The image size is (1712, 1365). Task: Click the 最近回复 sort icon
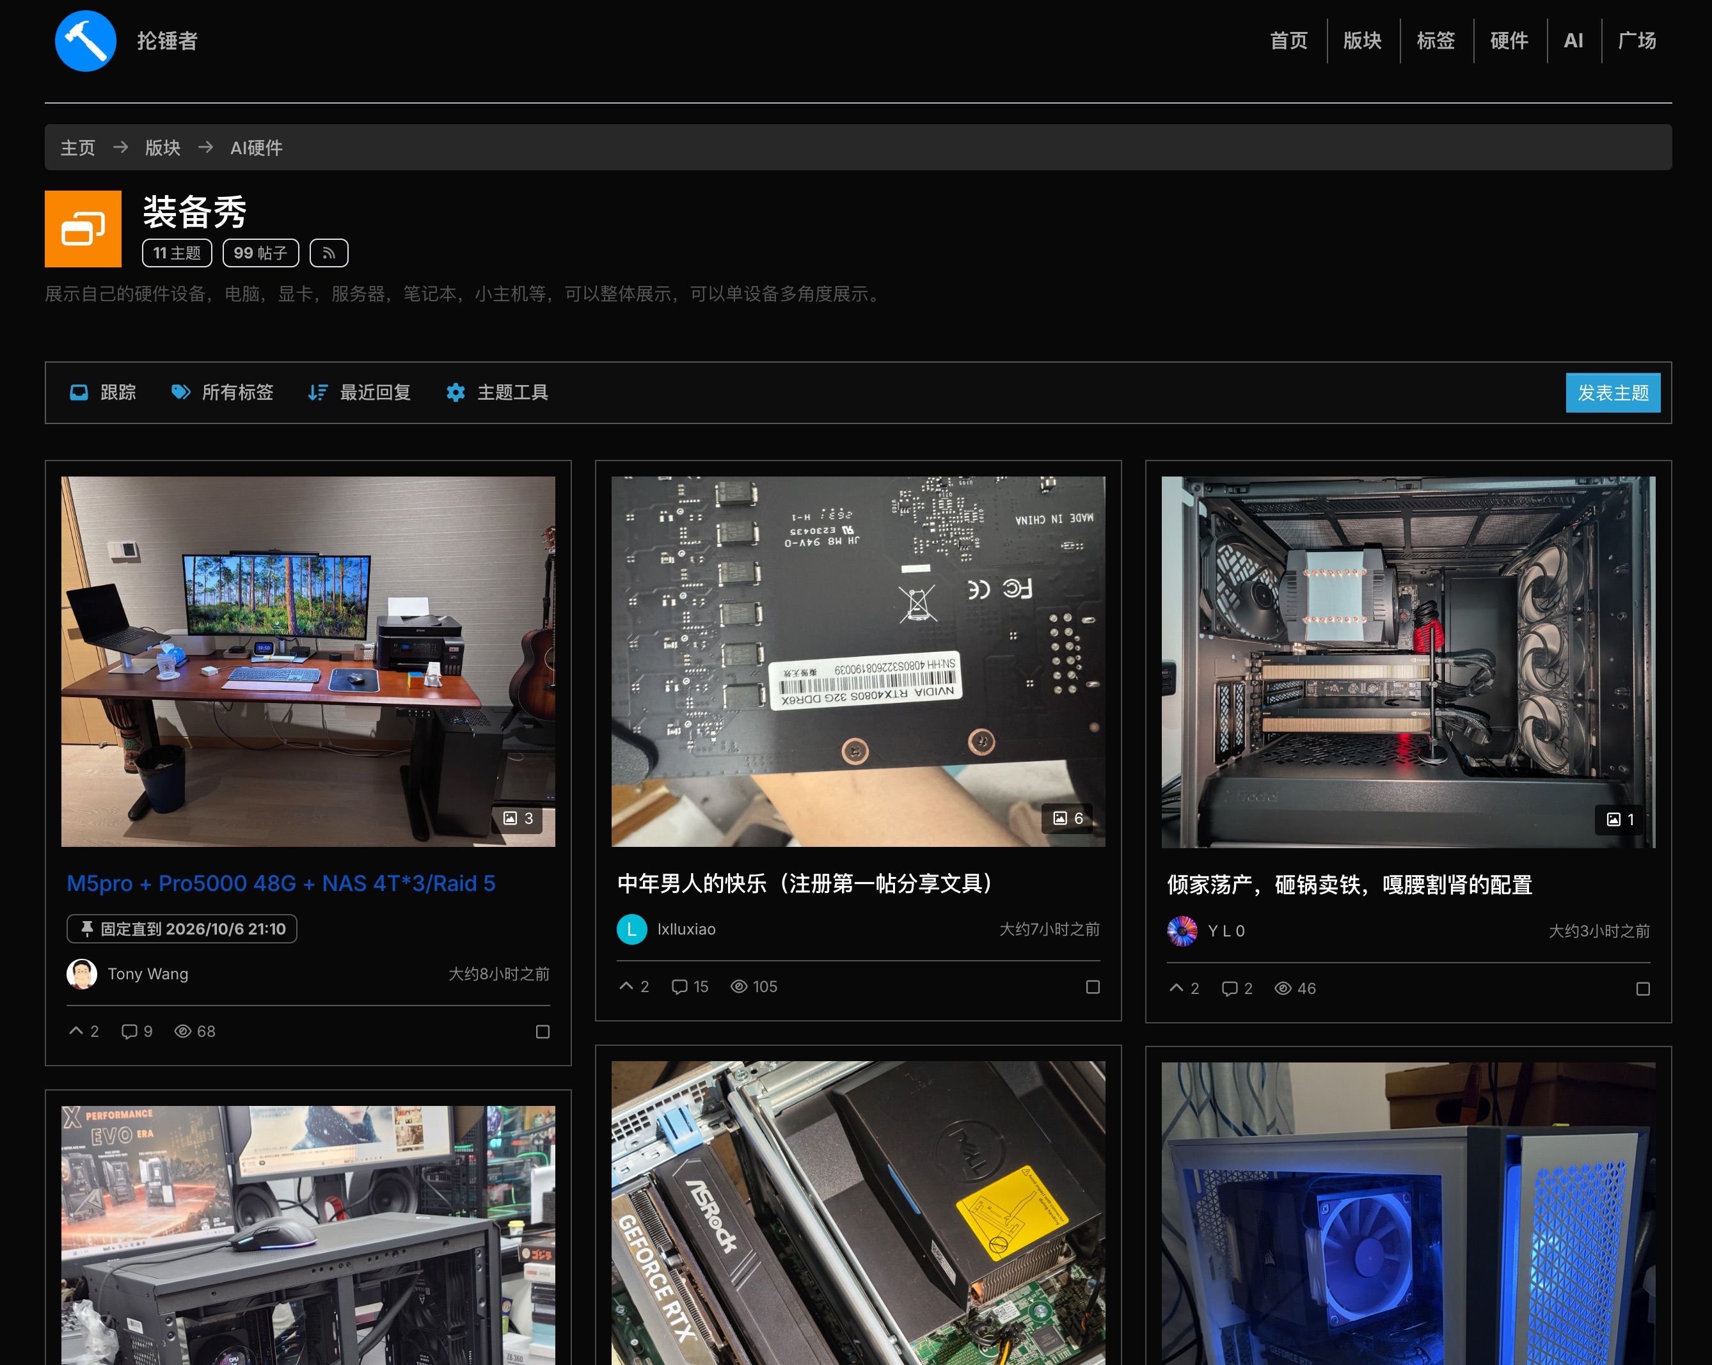point(317,392)
